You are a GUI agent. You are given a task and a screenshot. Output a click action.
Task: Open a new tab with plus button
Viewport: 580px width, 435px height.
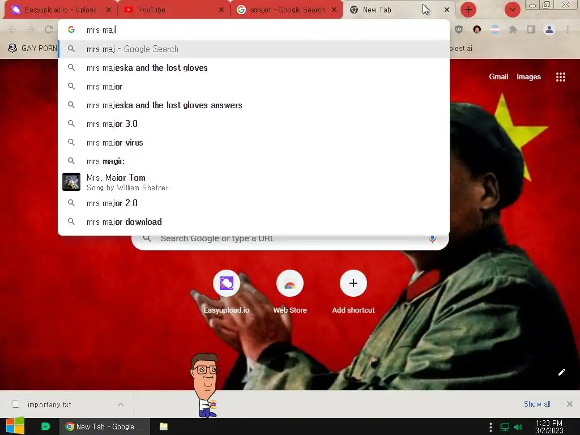coord(468,10)
